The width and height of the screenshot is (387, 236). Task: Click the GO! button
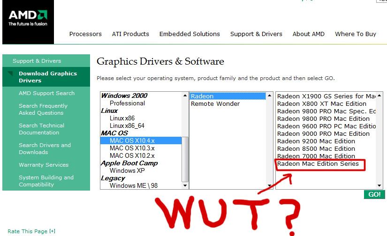click(374, 194)
